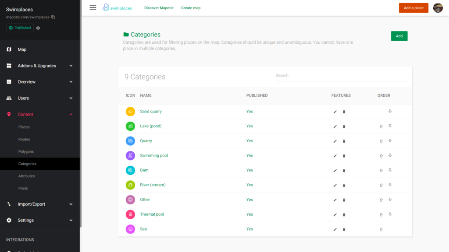Viewport: 449px width, 252px height.
Task: Delete the Swimming pool category
Action: [x=344, y=156]
